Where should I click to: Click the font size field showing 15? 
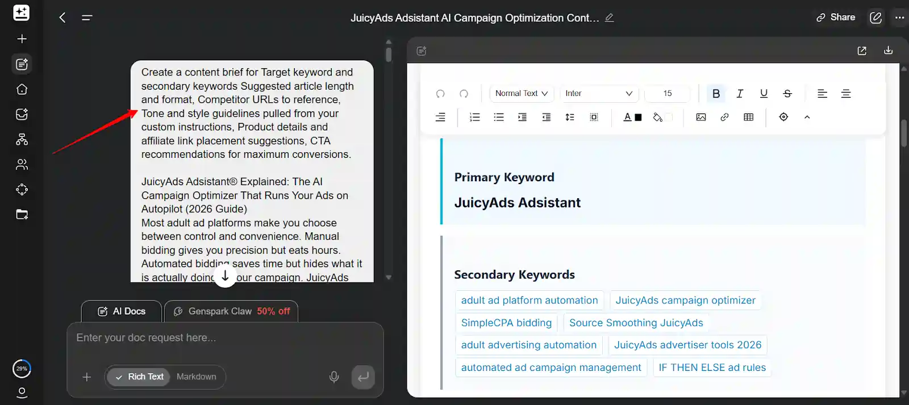click(668, 94)
